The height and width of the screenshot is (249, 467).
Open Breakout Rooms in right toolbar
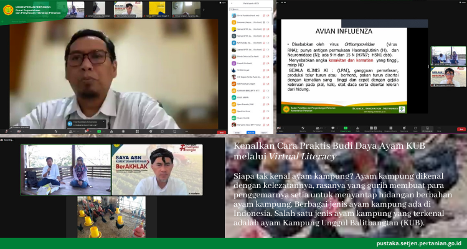tap(391, 129)
